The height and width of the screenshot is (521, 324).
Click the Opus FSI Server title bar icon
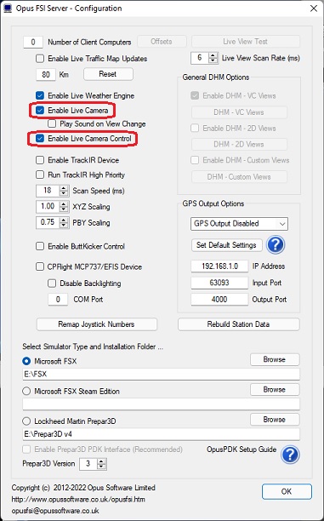point(8,9)
